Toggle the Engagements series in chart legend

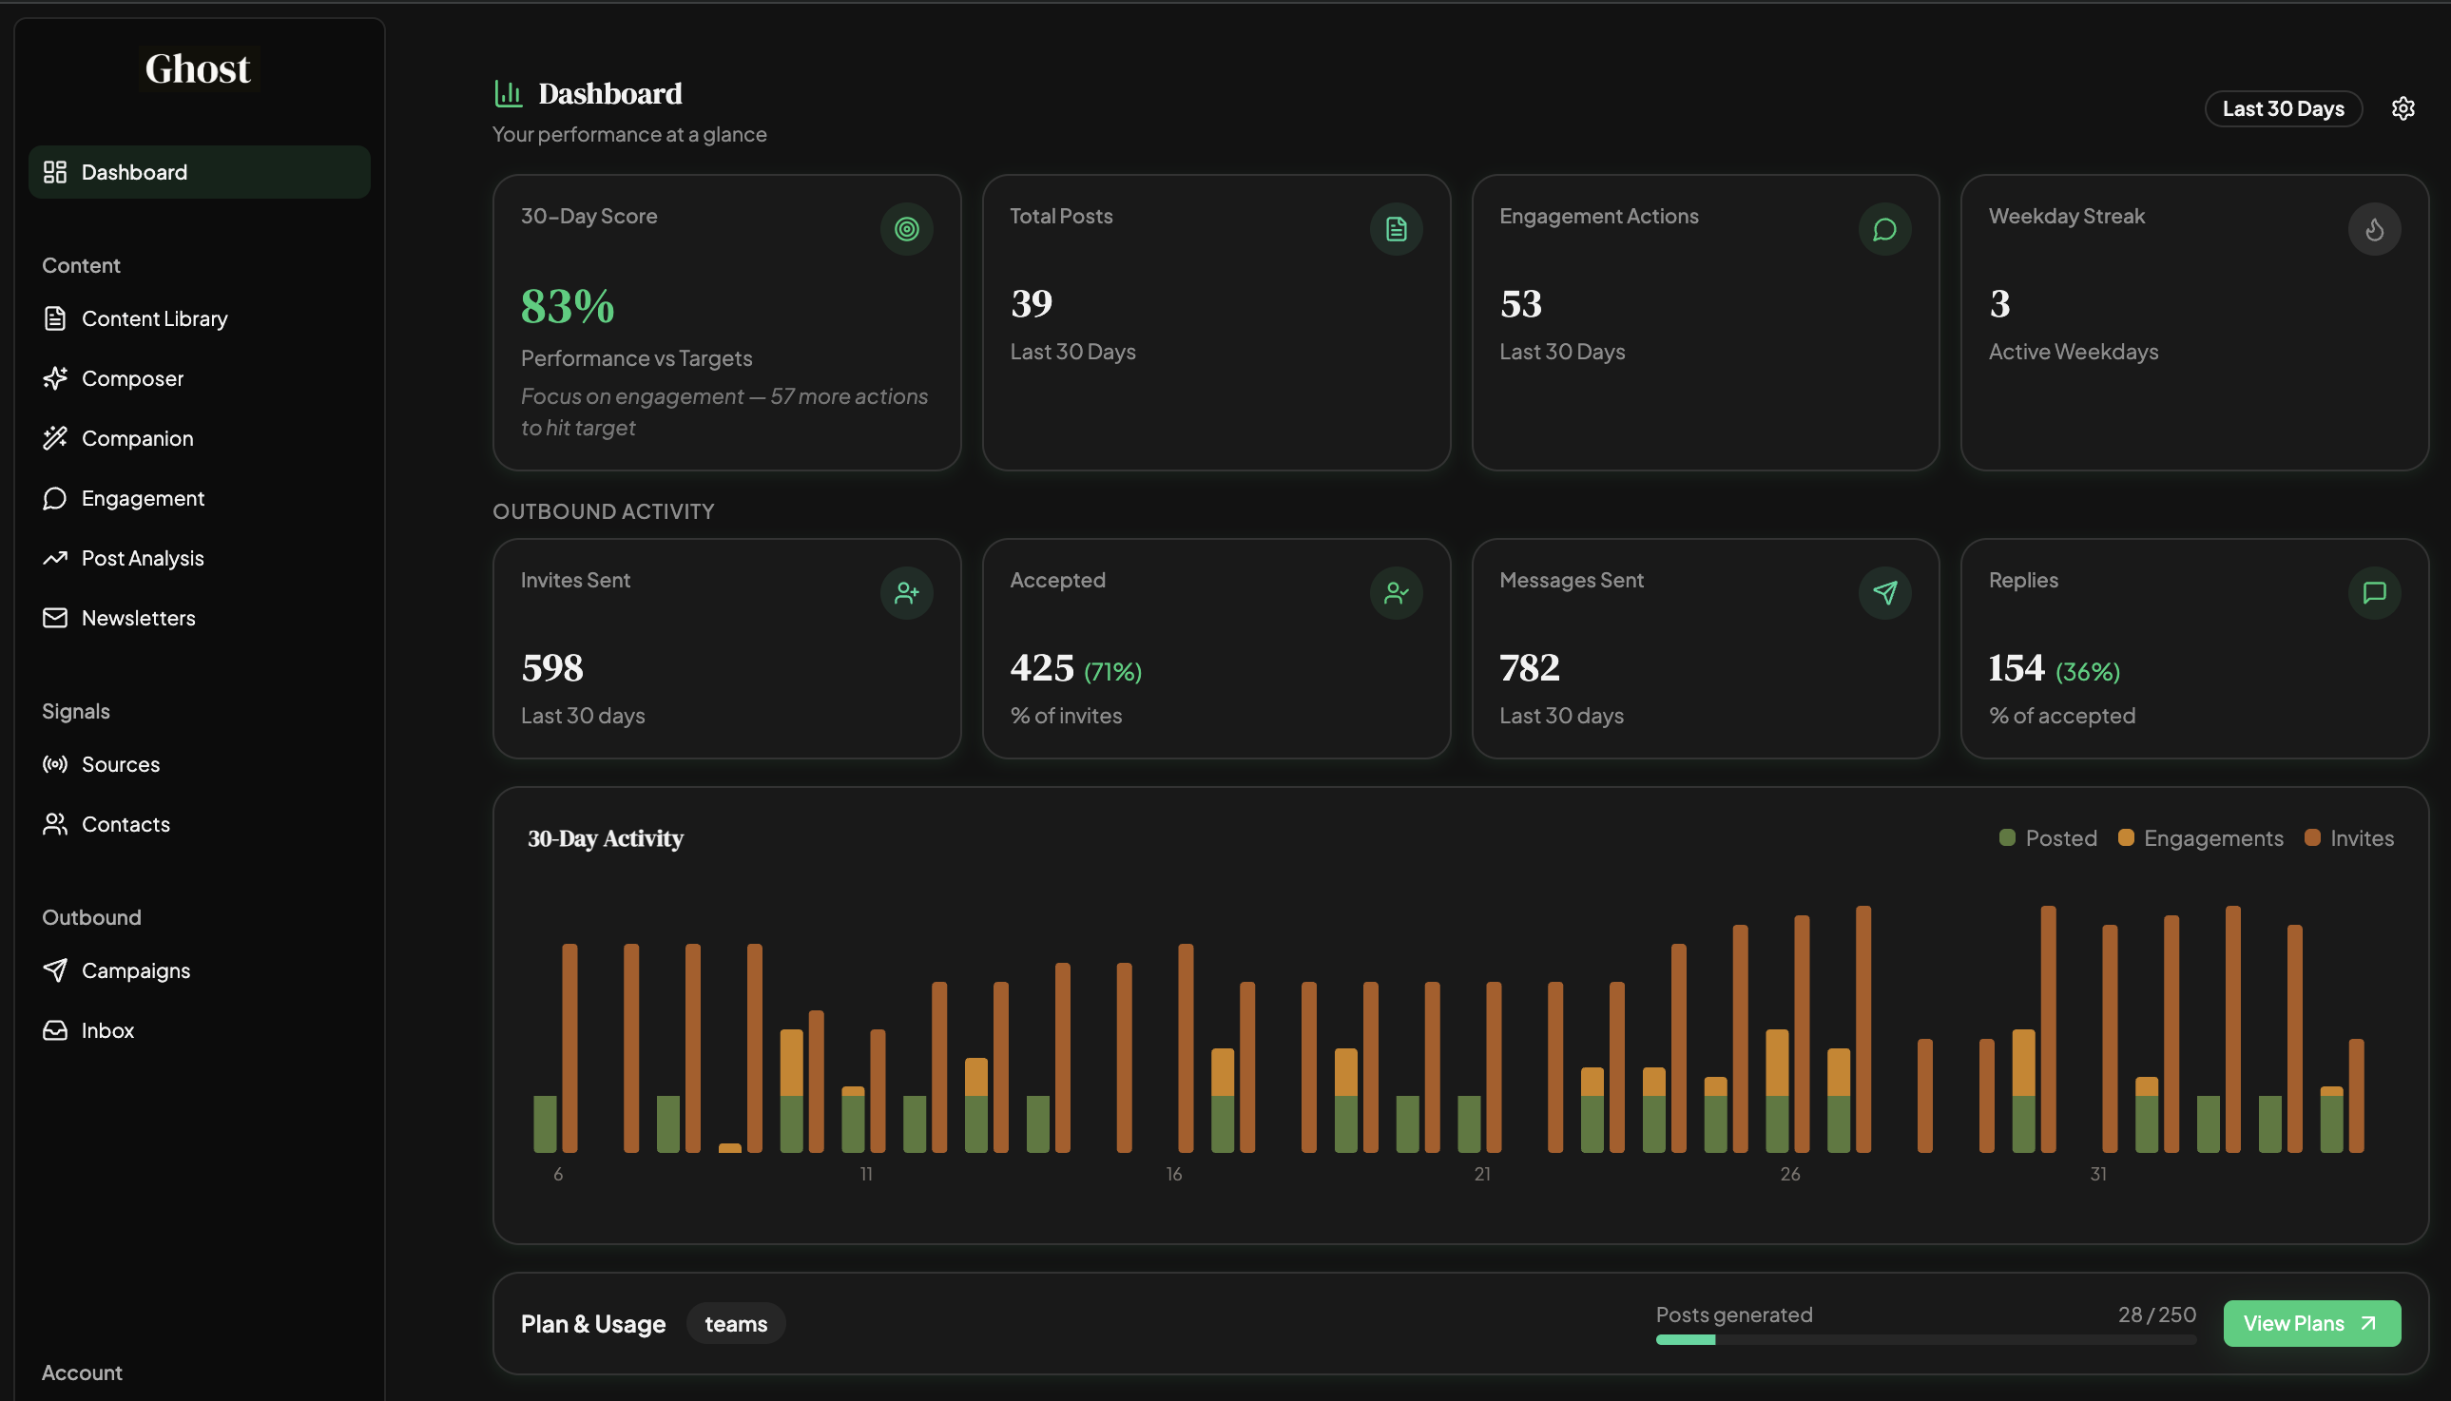2200,838
